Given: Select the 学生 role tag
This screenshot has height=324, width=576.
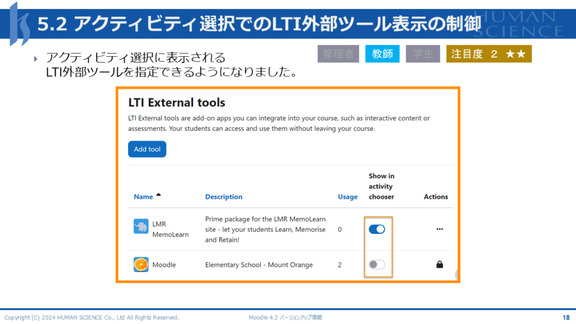Looking at the screenshot, I should pyautogui.click(x=423, y=54).
